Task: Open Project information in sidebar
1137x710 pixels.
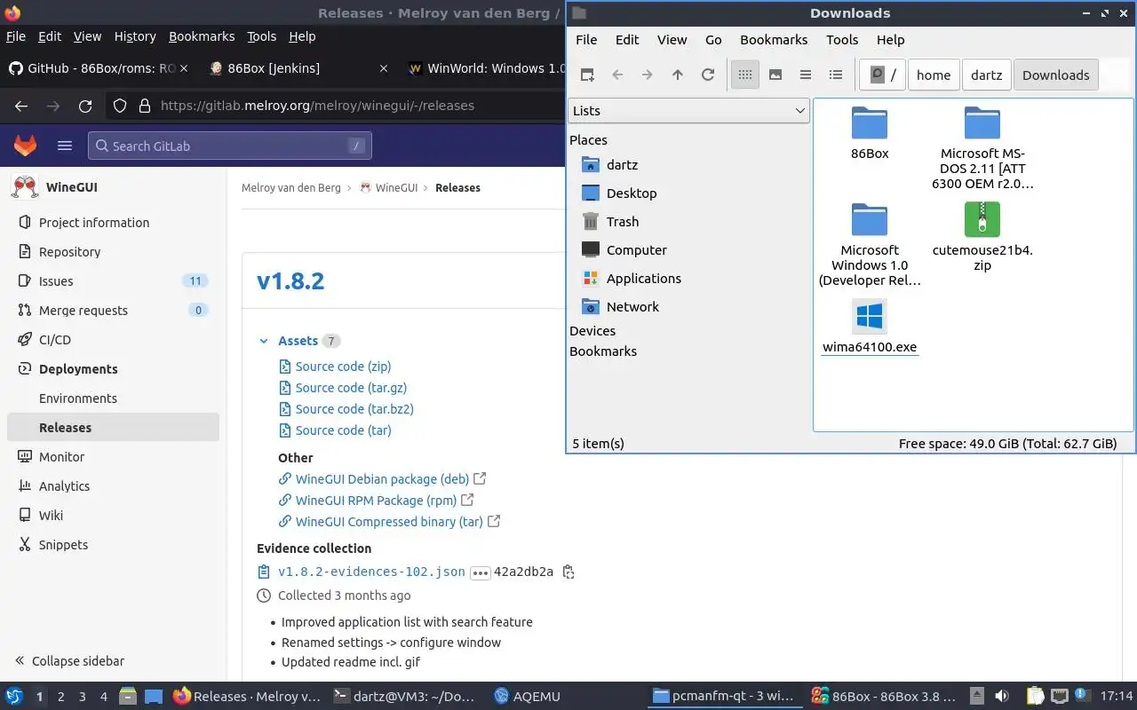Action: coord(113,223)
